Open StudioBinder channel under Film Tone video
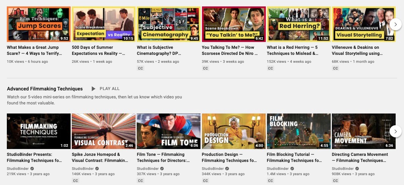Viewport: 404px width, 185px height. pos(148,169)
